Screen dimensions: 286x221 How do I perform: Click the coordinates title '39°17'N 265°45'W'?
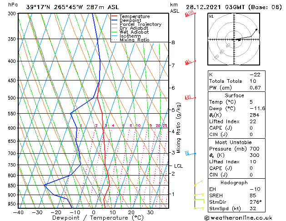point(55,7)
